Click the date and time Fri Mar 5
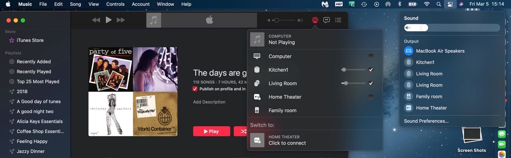Image resolution: width=511 pixels, height=158 pixels. point(487,4)
